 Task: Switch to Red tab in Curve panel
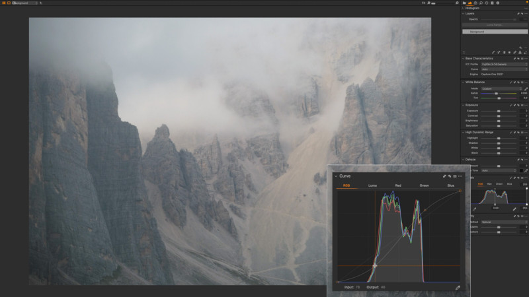398,185
